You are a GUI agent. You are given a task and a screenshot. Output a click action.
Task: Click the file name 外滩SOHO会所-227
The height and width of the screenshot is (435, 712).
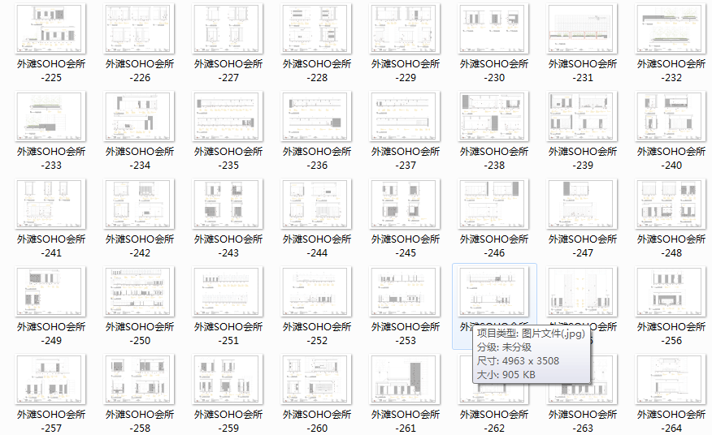pyautogui.click(x=228, y=71)
